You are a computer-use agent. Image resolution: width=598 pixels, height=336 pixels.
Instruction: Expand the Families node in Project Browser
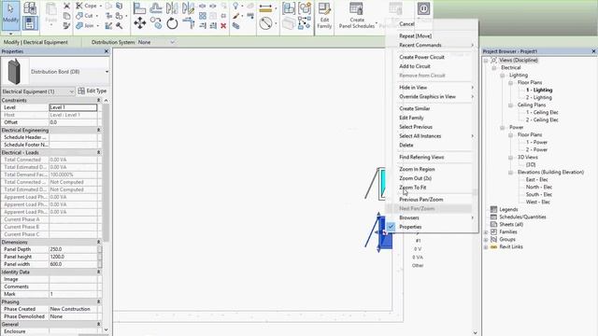tap(486, 232)
